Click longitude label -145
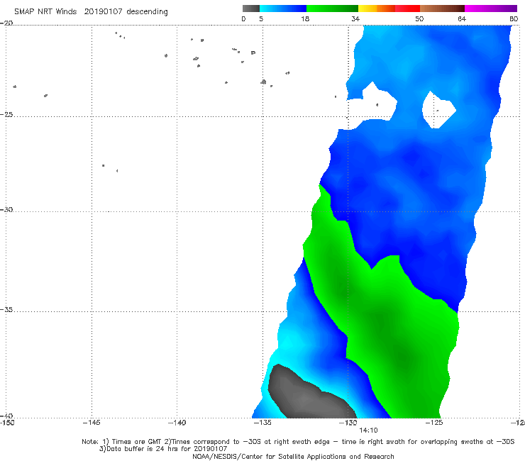This screenshot has width=525, height=461. 92,423
